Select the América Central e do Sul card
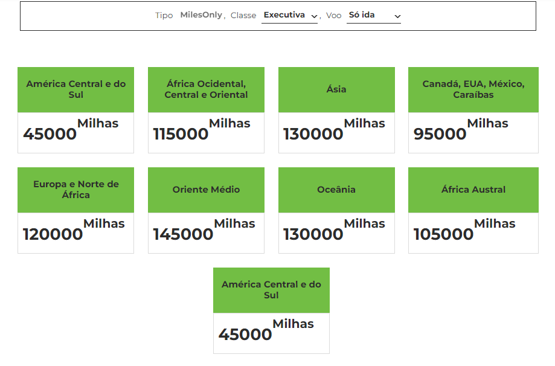Viewport: 555px width, 366px height. (75, 89)
